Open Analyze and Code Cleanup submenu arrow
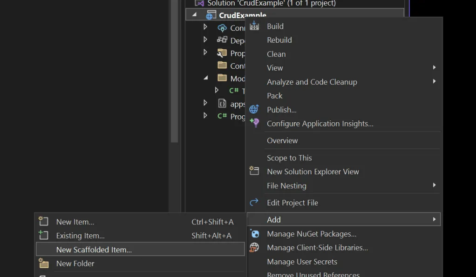The width and height of the screenshot is (476, 277). pyautogui.click(x=435, y=81)
